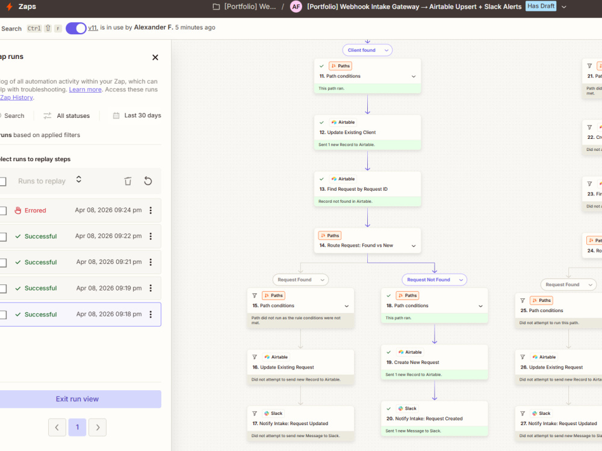Select step 13 Find Request by Request ID

(x=367, y=189)
